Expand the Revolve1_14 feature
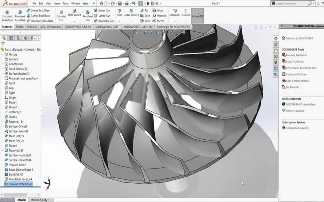 [2, 122]
